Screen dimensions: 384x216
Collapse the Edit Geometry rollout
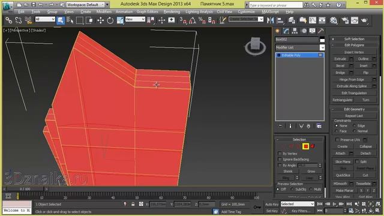click(354, 109)
